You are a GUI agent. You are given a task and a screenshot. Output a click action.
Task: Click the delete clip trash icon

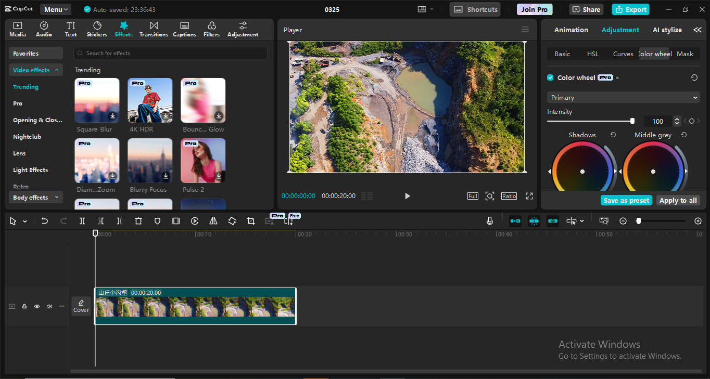(138, 221)
